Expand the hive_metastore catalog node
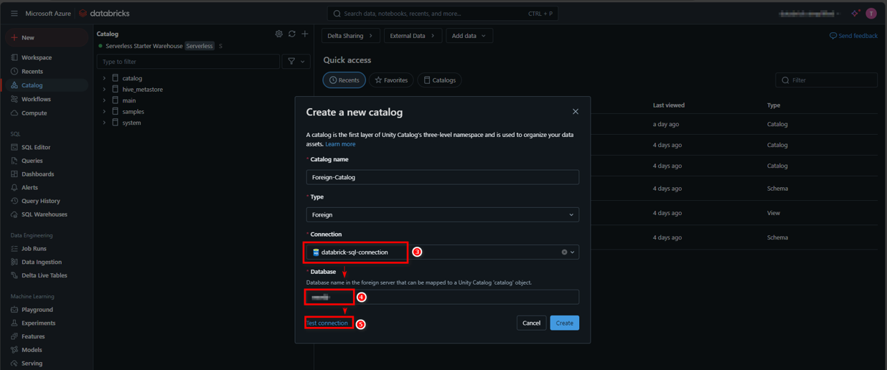 (x=105, y=90)
